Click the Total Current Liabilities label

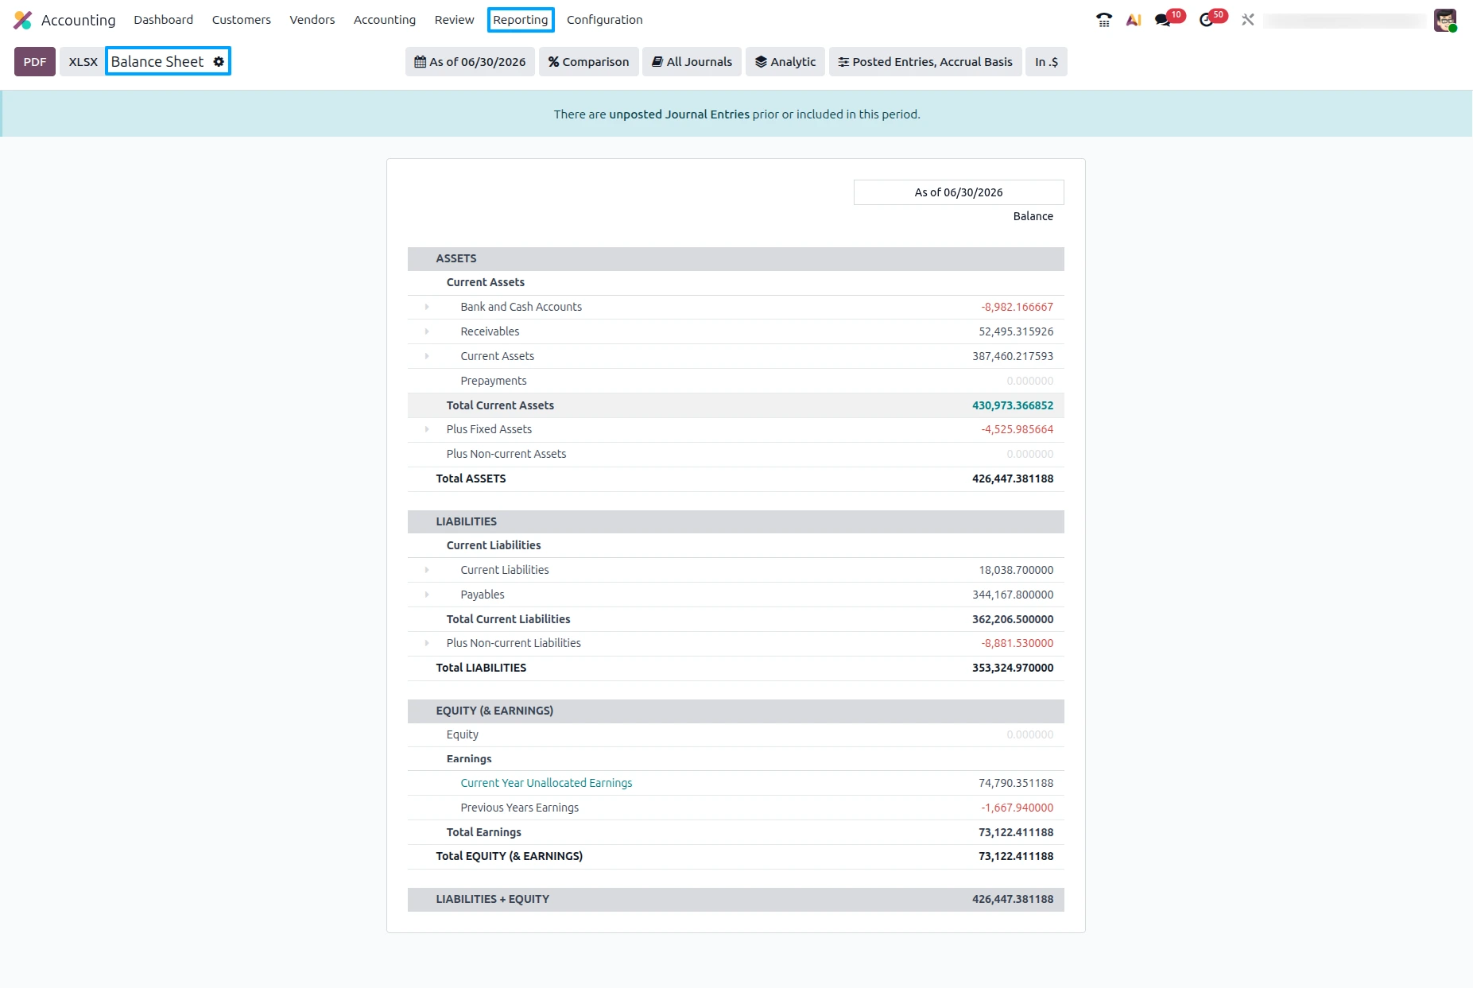tap(508, 619)
